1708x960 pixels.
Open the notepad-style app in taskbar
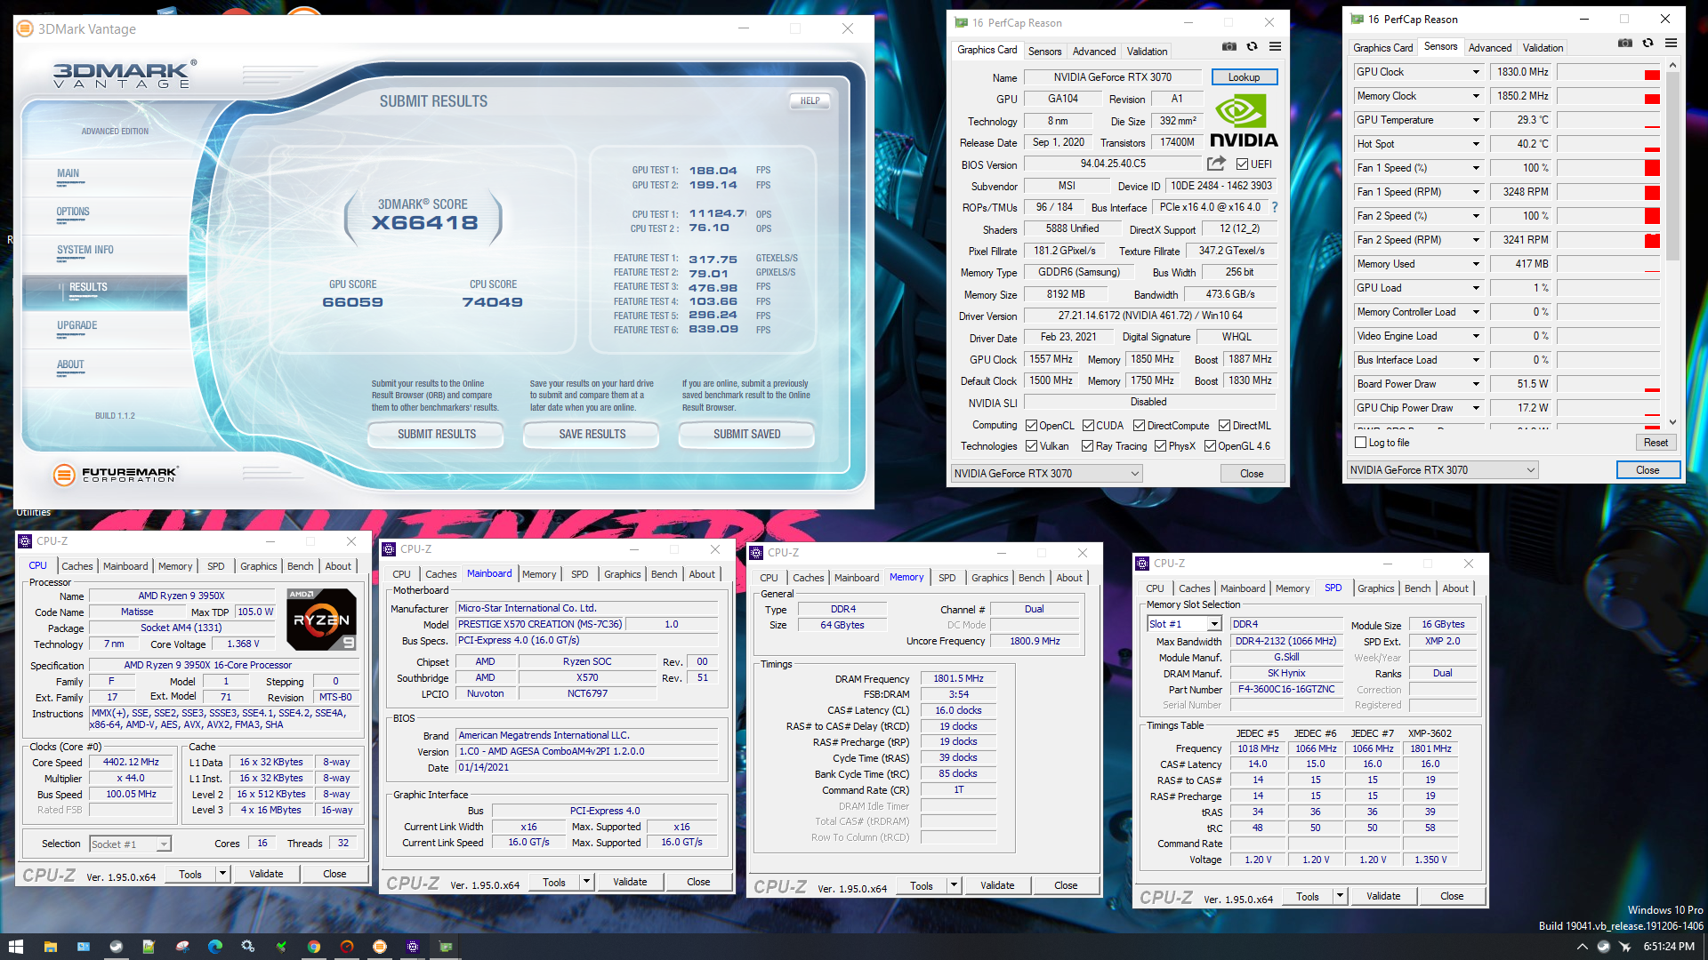pos(149,947)
